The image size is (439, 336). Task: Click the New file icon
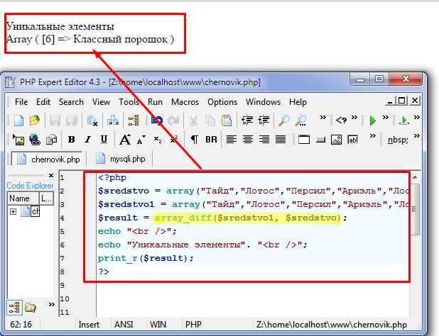[18, 121]
